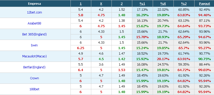
Task: Click the Bet 365(England) link
Action: (34, 34)
